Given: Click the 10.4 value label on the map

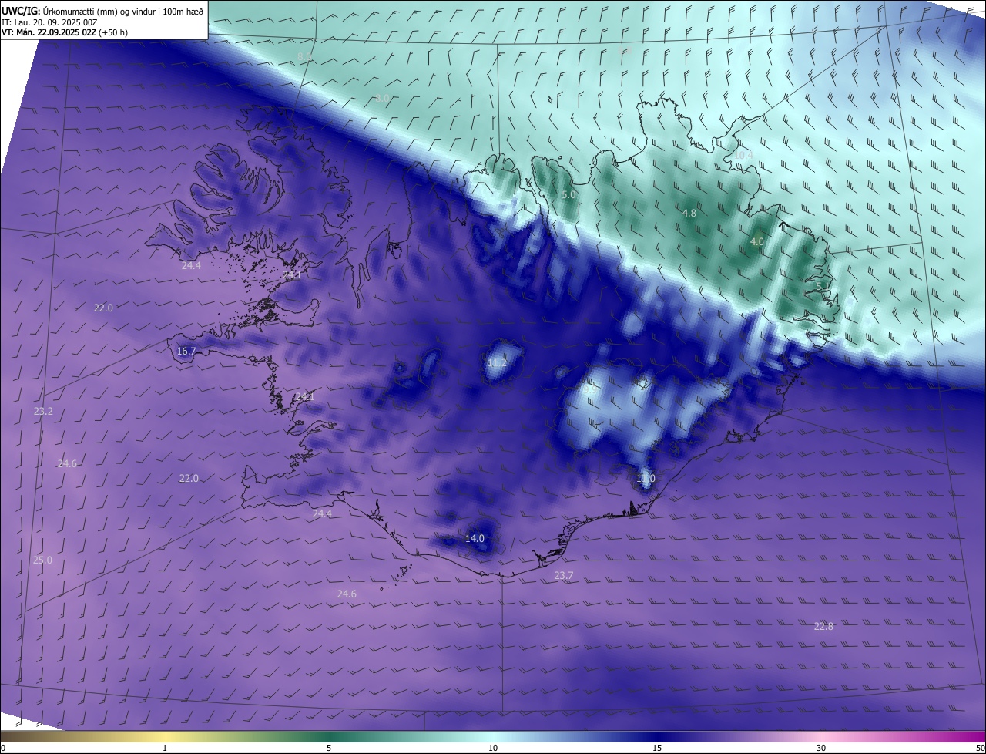Looking at the screenshot, I should coord(743,155).
